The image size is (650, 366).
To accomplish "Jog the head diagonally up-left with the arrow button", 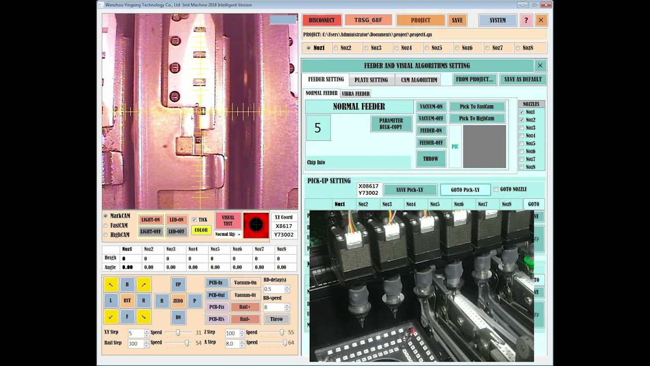I will click(x=111, y=284).
